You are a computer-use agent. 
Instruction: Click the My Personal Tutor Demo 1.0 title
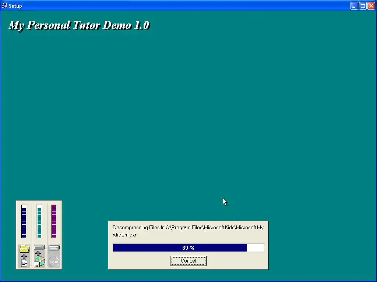(x=79, y=25)
